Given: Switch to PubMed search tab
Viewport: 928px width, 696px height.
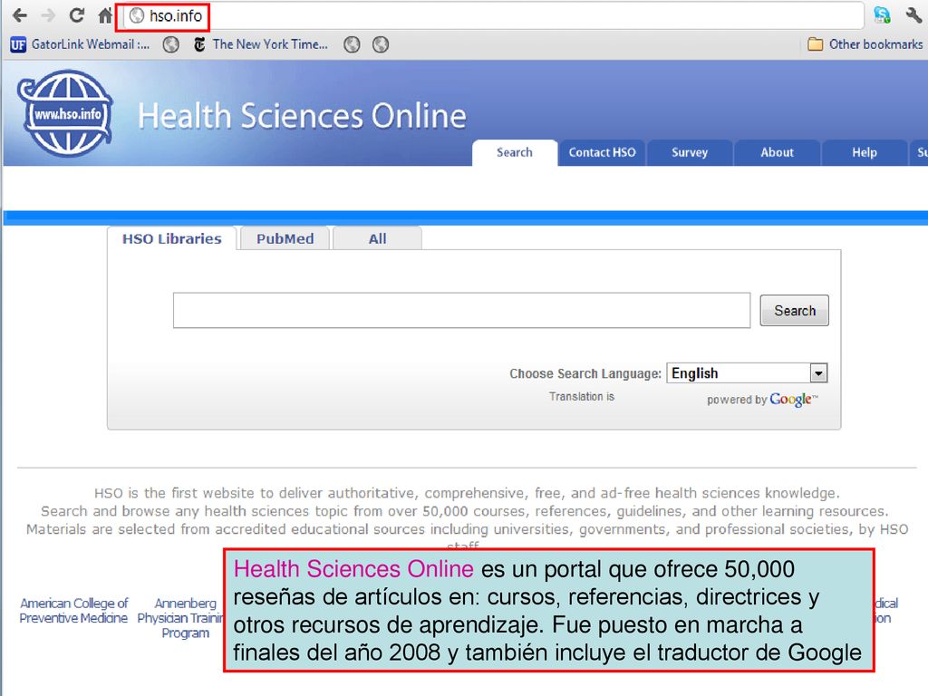Looking at the screenshot, I should pos(285,238).
